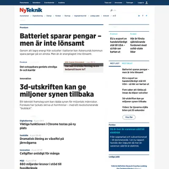The image size is (169, 169).
Task: Go to the Digitalisering section in the navigation
Action: point(38,16)
